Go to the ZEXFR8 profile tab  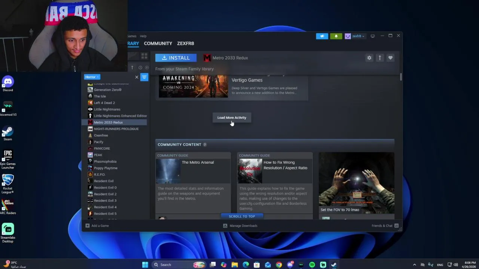185,43
